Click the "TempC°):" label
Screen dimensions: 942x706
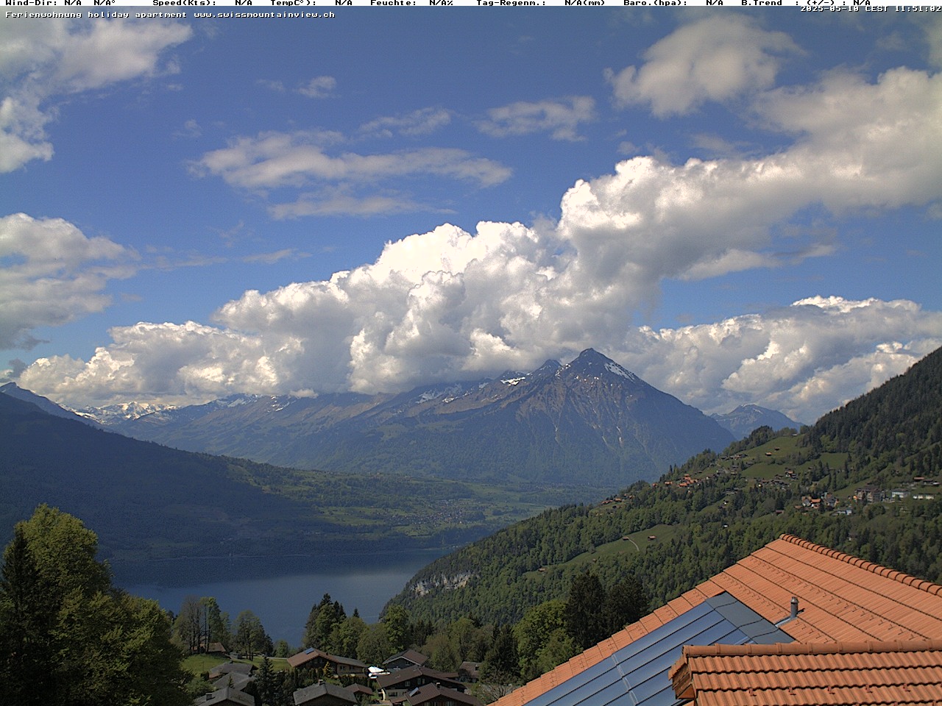[x=293, y=3]
